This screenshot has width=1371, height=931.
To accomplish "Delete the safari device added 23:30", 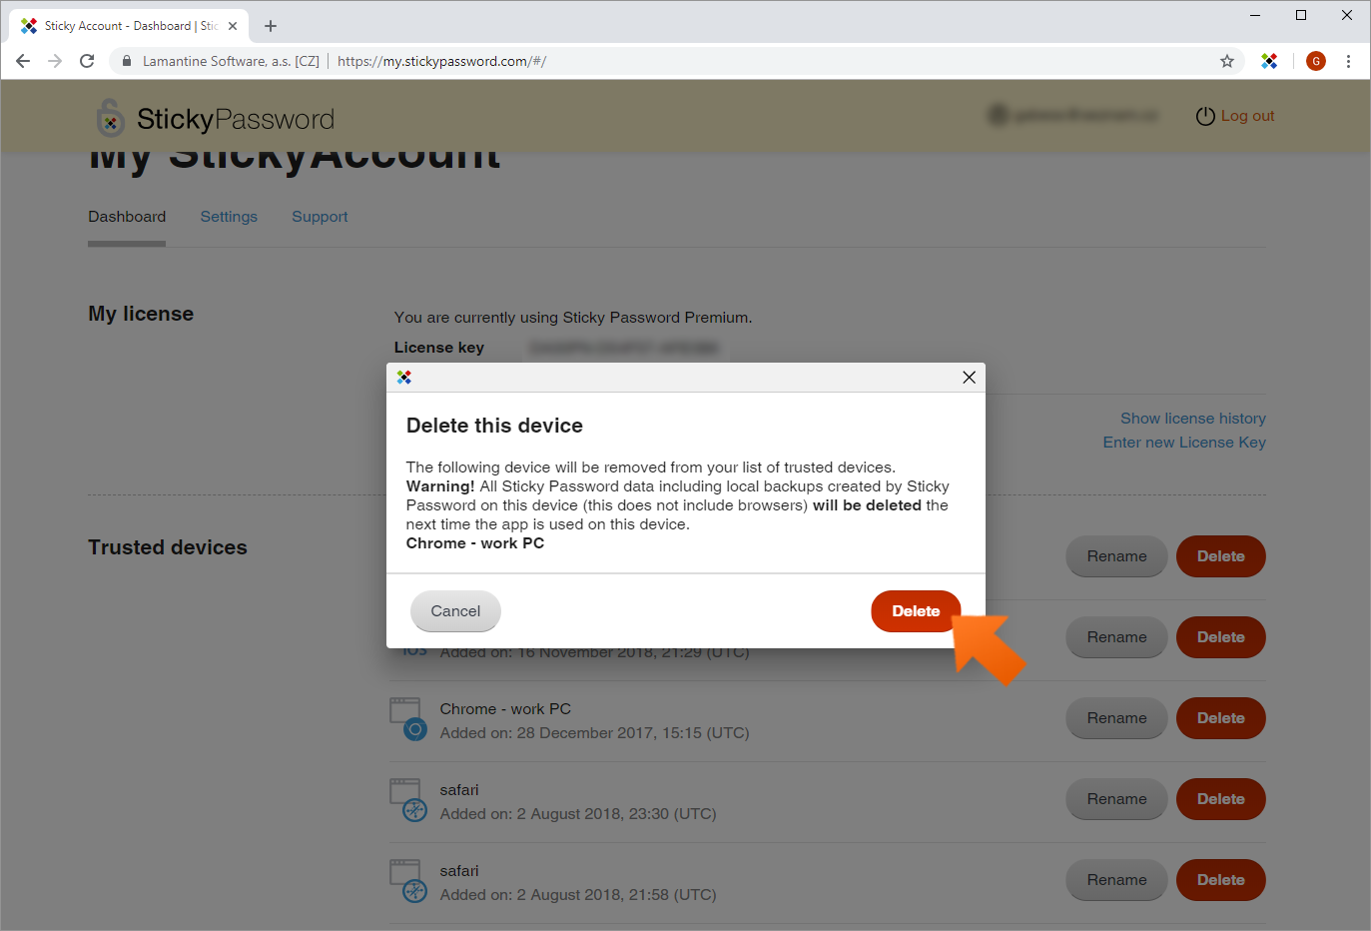I will 1221,799.
